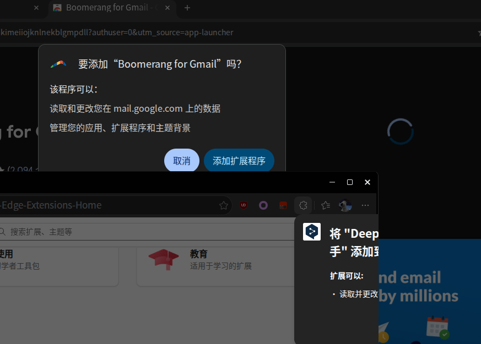
Task: Open a new tab with plus button
Action: tap(187, 8)
